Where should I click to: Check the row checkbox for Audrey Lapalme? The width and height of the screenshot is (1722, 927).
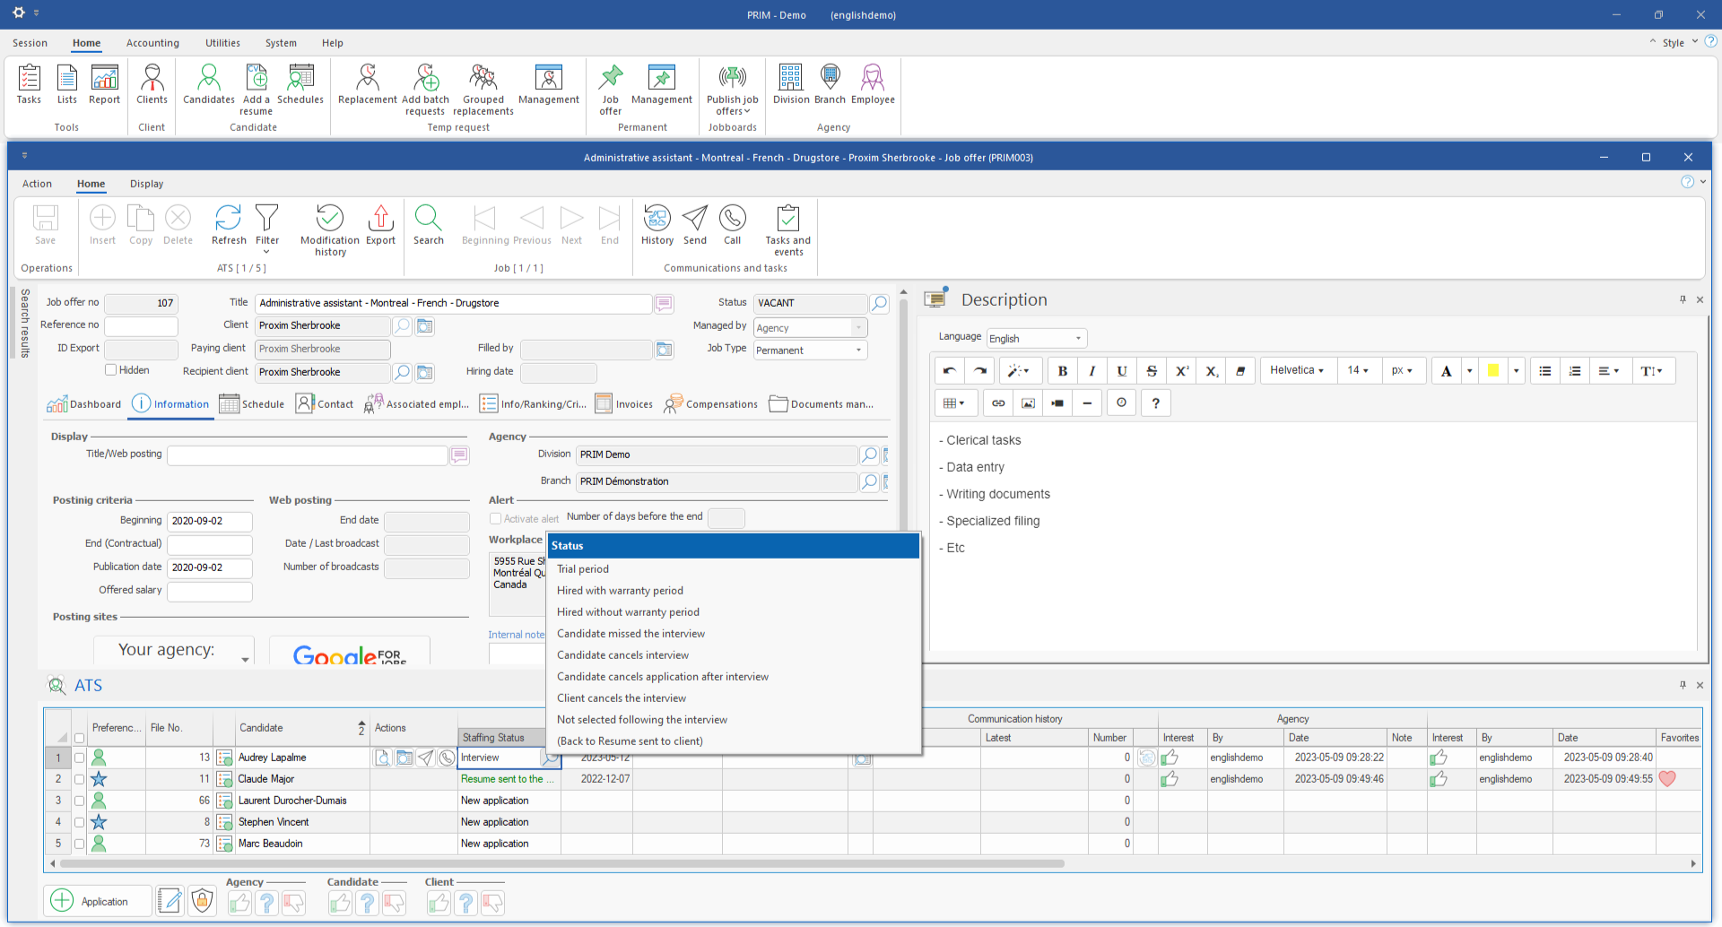click(x=79, y=758)
